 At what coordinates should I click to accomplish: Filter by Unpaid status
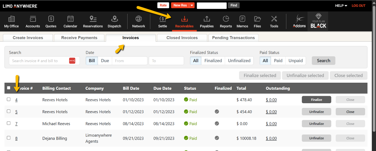[x=295, y=61]
